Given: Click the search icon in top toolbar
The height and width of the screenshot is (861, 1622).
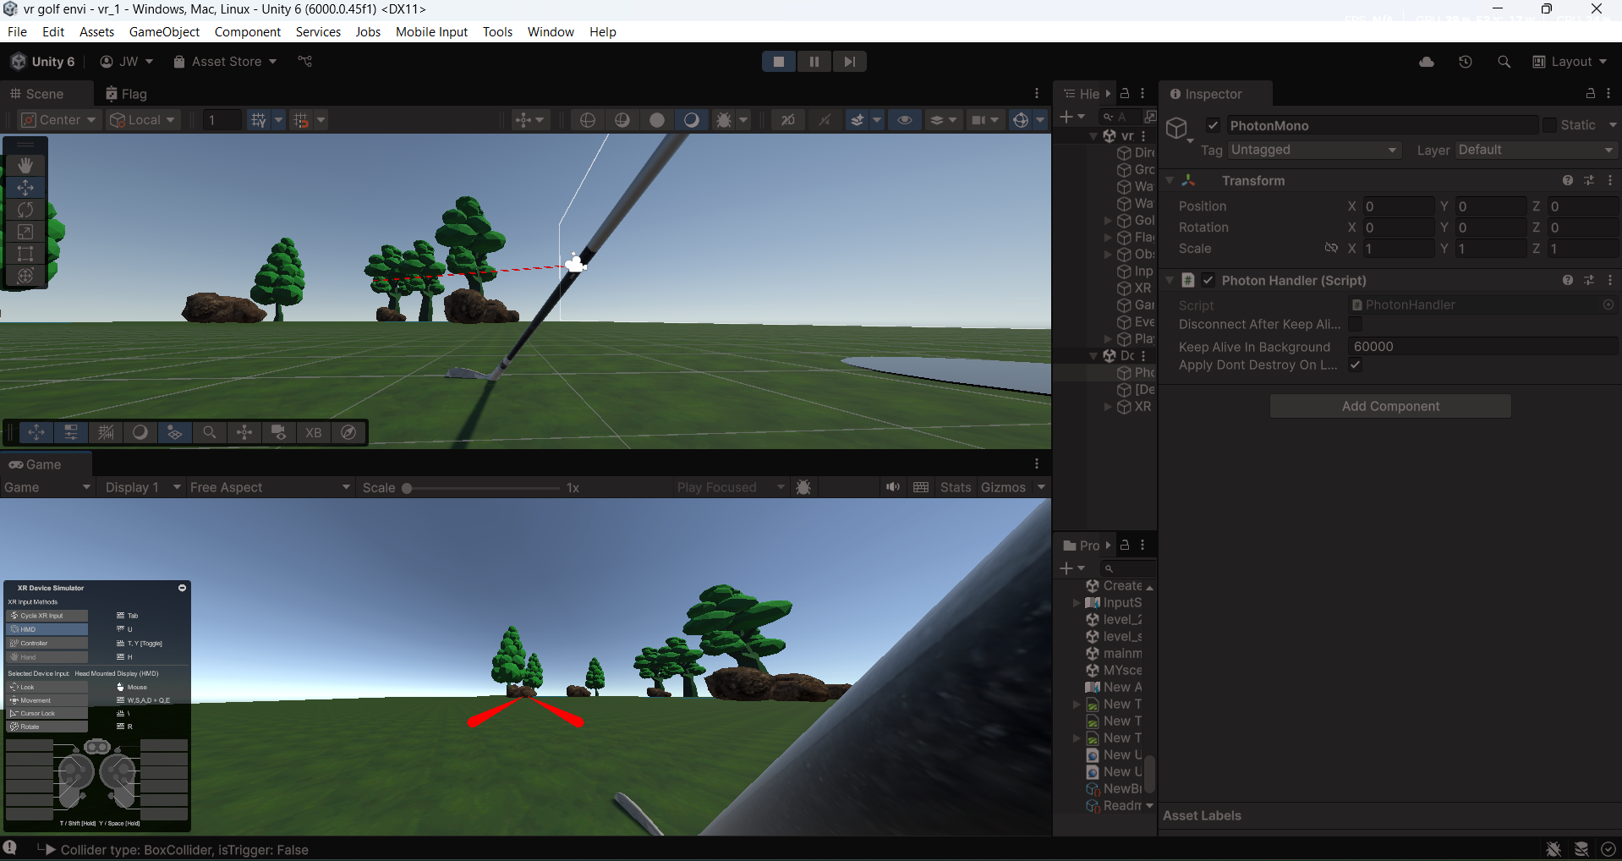Looking at the screenshot, I should tap(1504, 62).
